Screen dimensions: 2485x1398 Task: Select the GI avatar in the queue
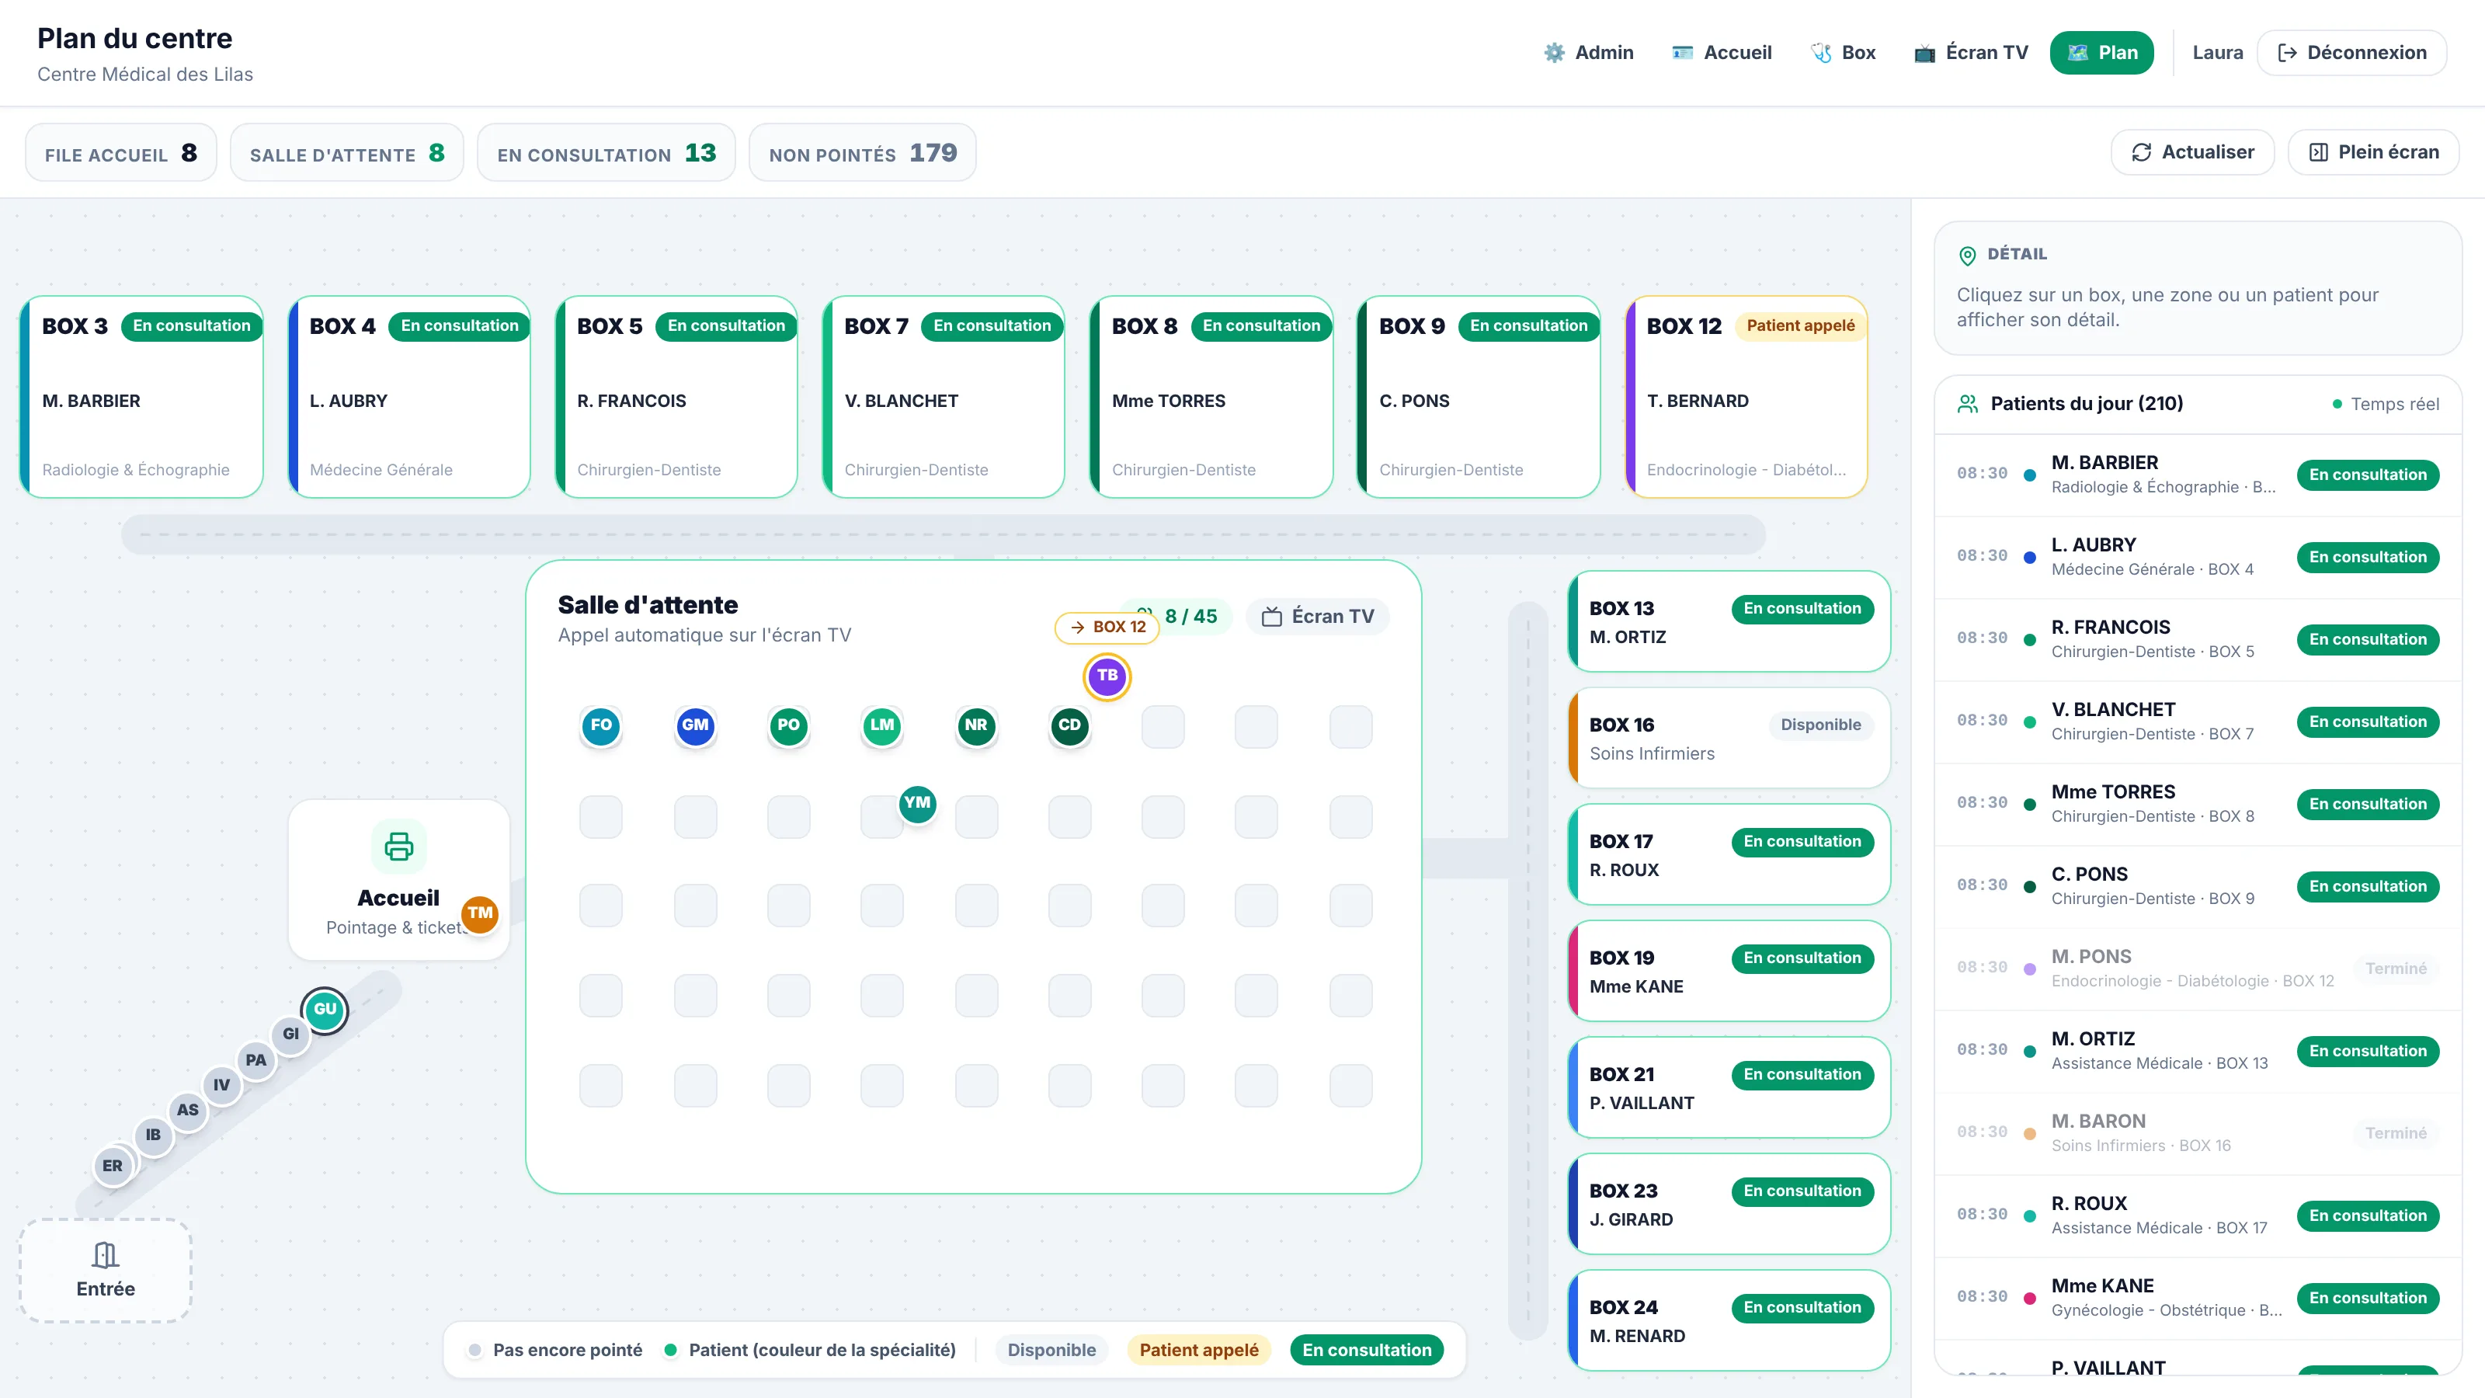(290, 1035)
